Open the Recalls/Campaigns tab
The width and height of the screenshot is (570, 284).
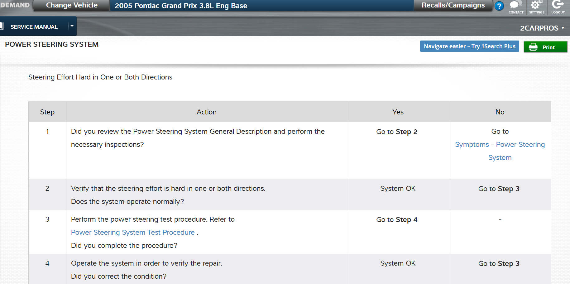453,5
